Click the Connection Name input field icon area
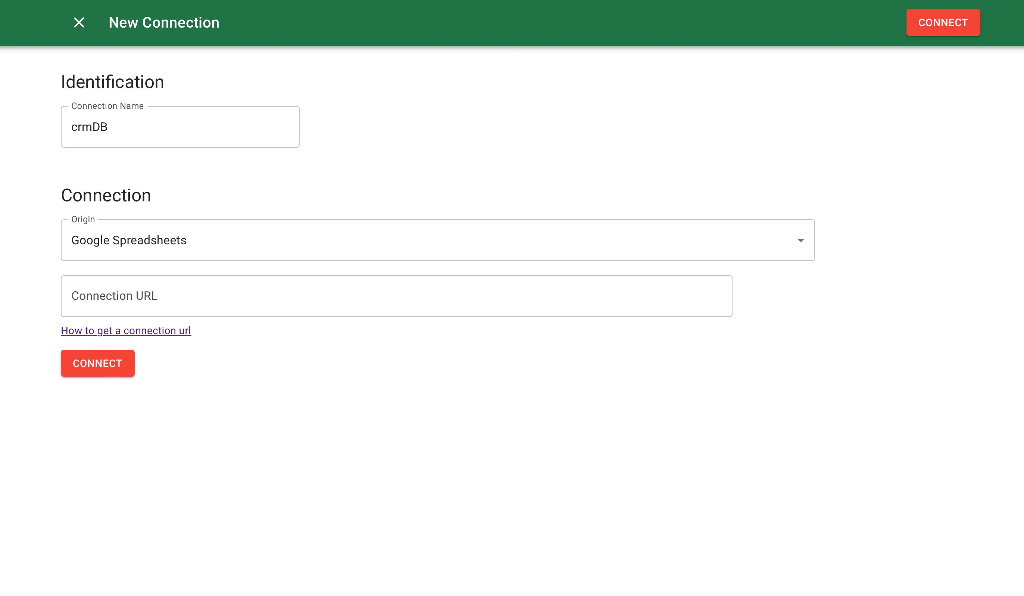The image size is (1024, 596). click(x=180, y=126)
